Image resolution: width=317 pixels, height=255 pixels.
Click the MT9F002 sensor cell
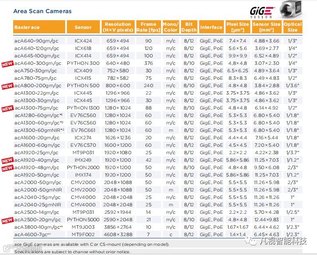83,235
